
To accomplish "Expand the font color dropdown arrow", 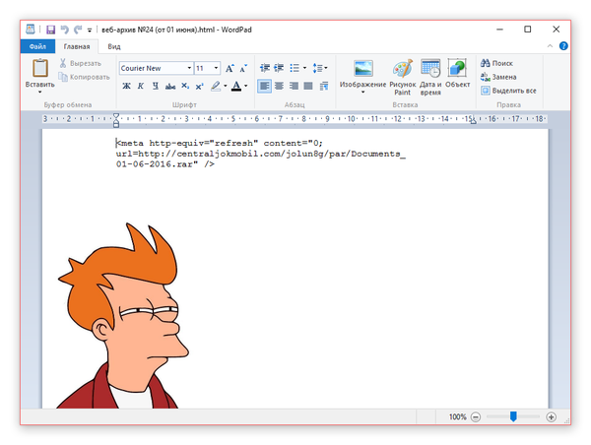I will click(246, 87).
